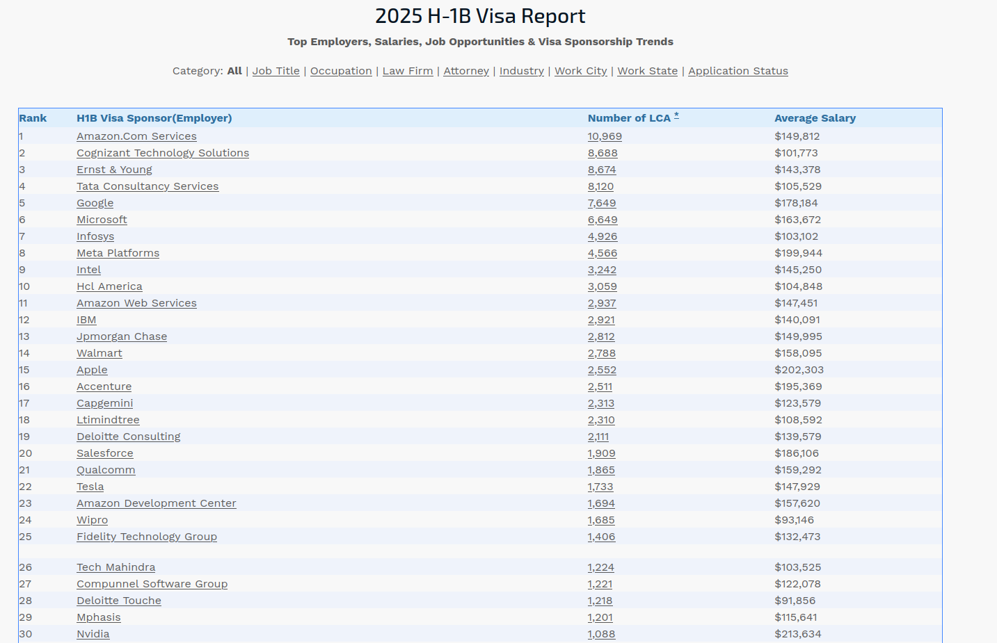Click the Rank column header
This screenshot has height=643, width=997.
(33, 118)
